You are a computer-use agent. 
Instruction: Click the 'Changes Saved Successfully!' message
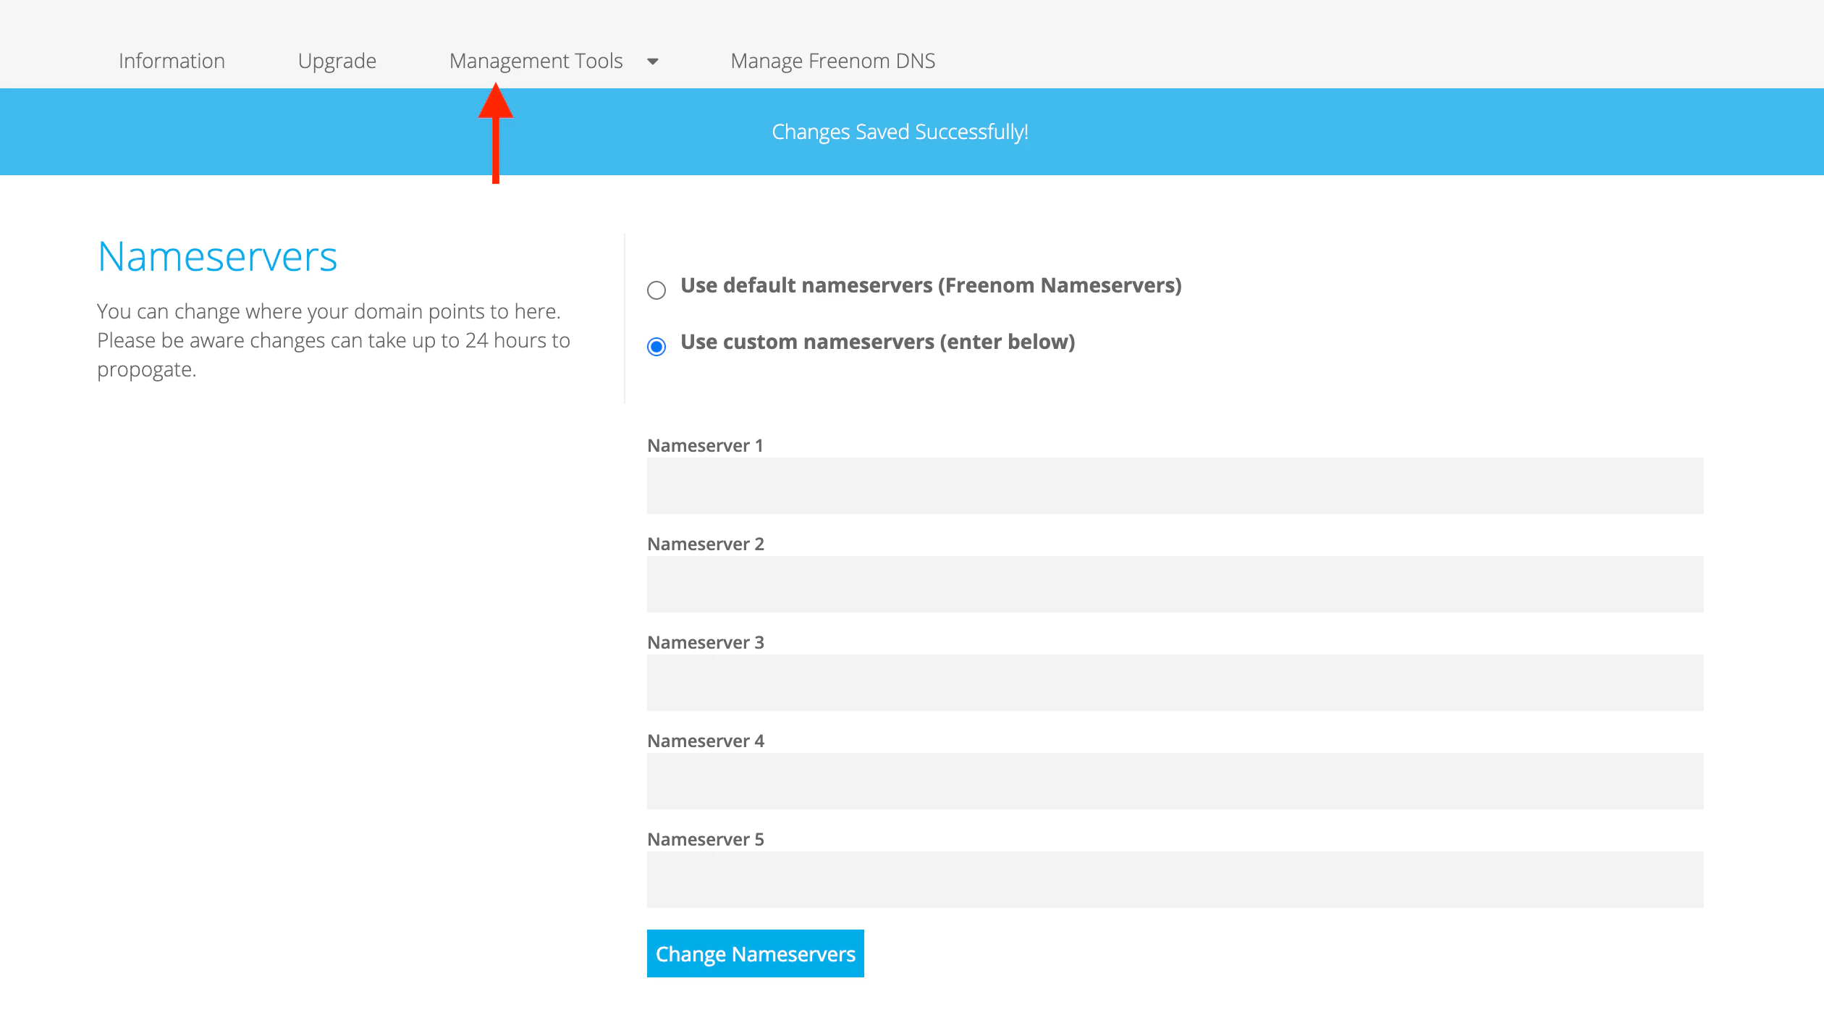pyautogui.click(x=900, y=132)
